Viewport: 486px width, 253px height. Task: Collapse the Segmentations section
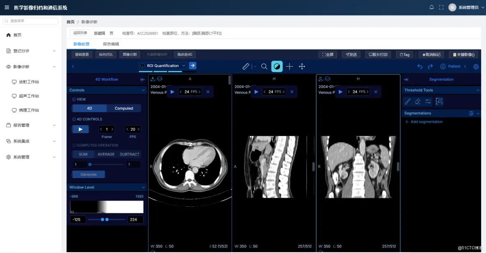(478, 113)
